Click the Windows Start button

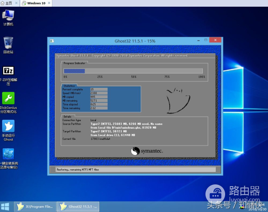click(5, 207)
